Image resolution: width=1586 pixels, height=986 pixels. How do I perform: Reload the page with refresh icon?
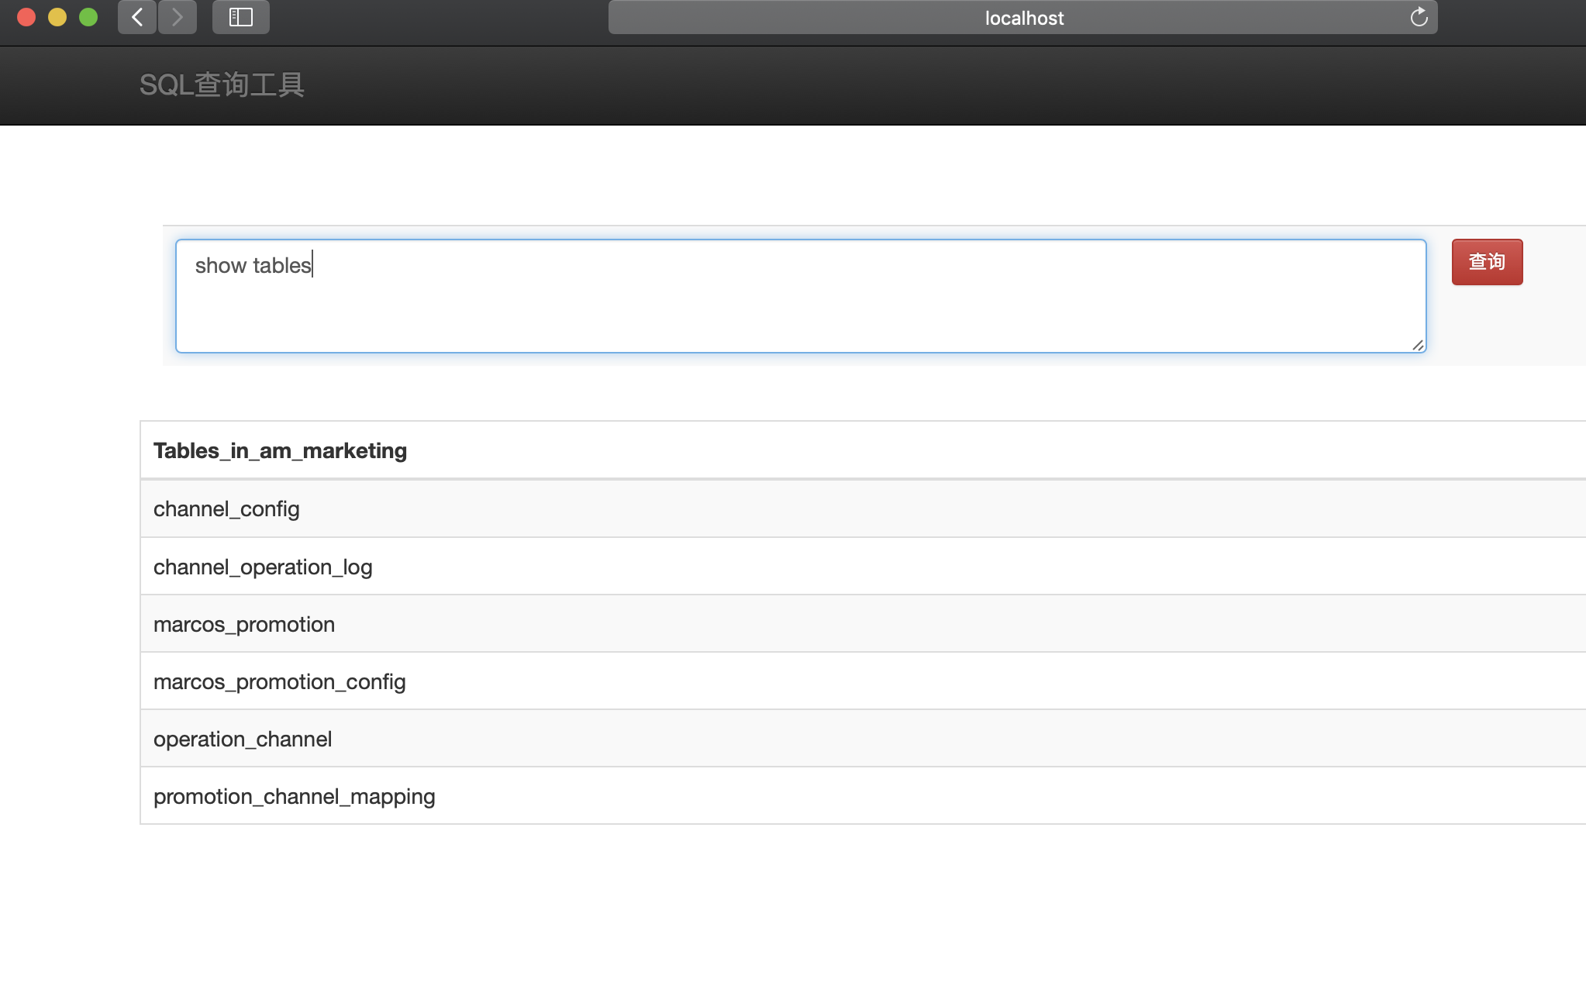pos(1419,17)
